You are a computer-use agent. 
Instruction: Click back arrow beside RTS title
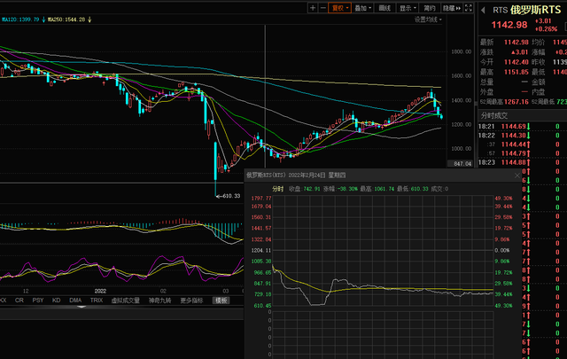tap(483, 10)
